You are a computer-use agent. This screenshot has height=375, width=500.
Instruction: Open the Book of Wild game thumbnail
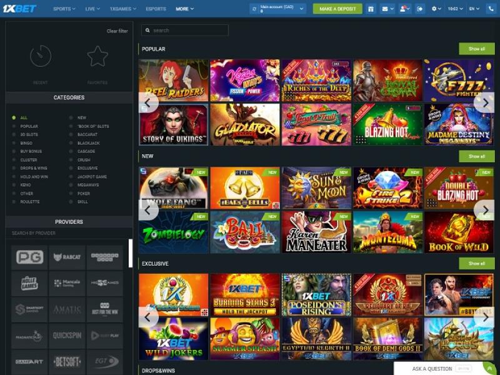coord(459,232)
